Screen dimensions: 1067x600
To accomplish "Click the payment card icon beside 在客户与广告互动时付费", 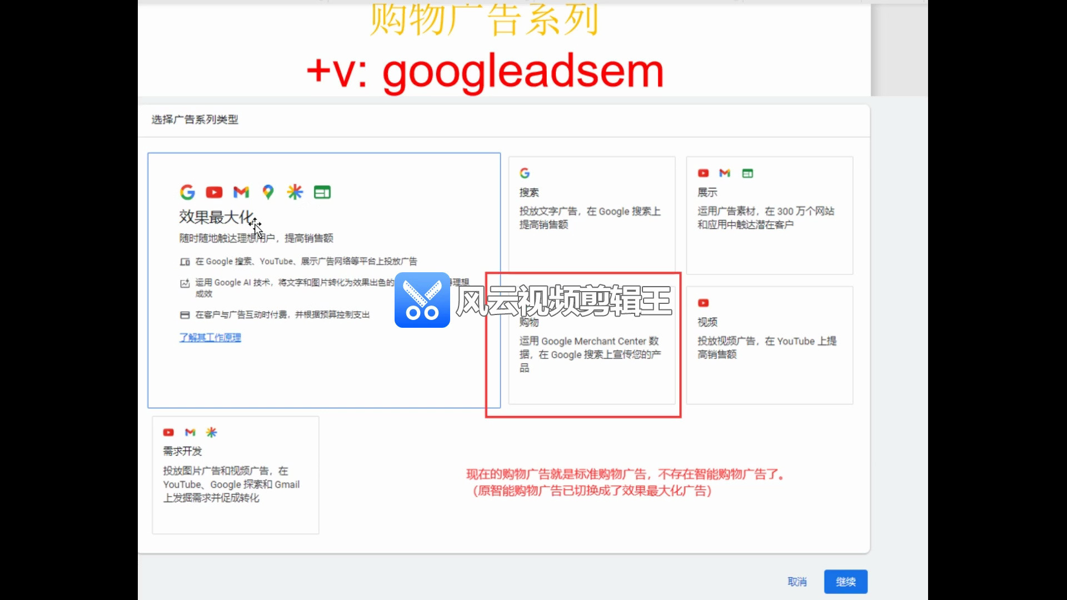I will pyautogui.click(x=185, y=315).
